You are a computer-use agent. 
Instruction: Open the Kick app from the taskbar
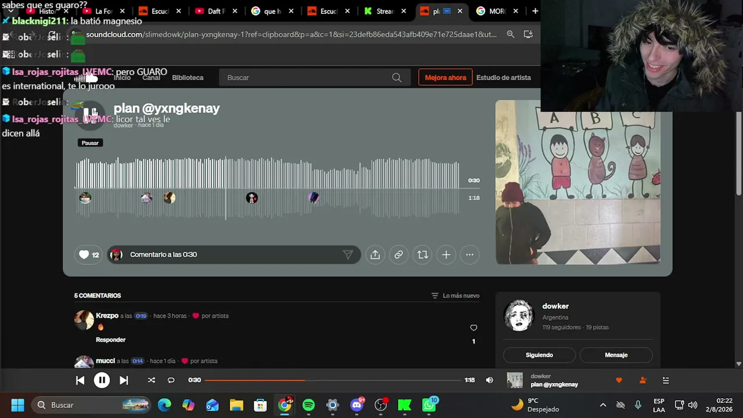[x=405, y=405]
